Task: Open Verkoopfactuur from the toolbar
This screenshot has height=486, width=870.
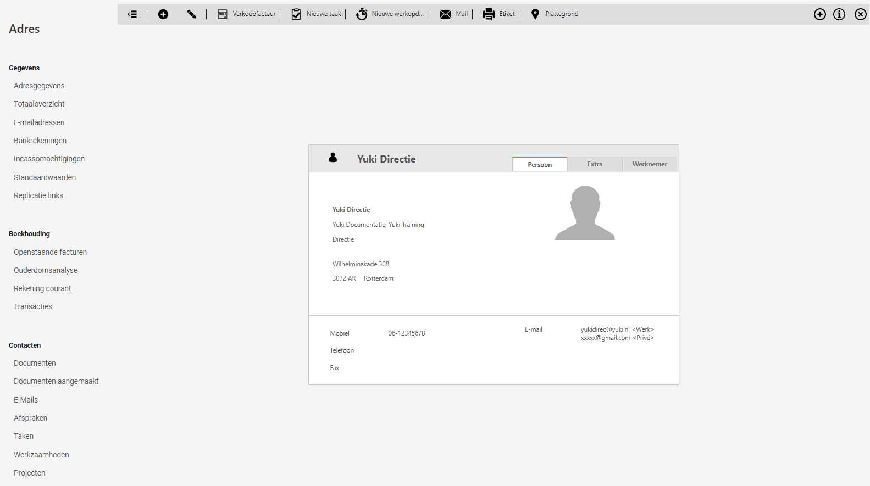Action: [x=254, y=14]
